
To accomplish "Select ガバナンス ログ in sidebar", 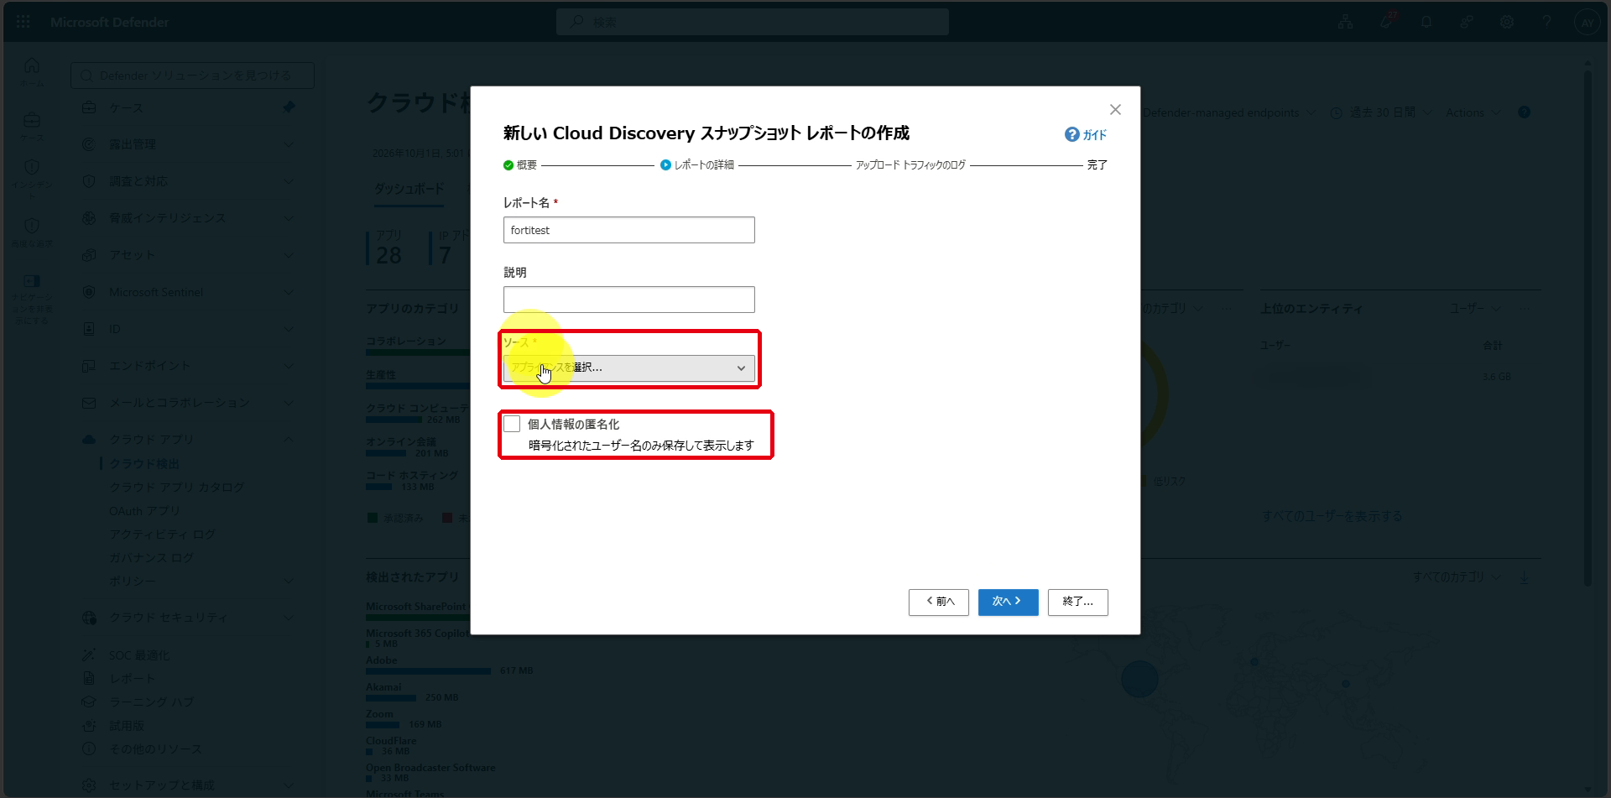I will (151, 558).
